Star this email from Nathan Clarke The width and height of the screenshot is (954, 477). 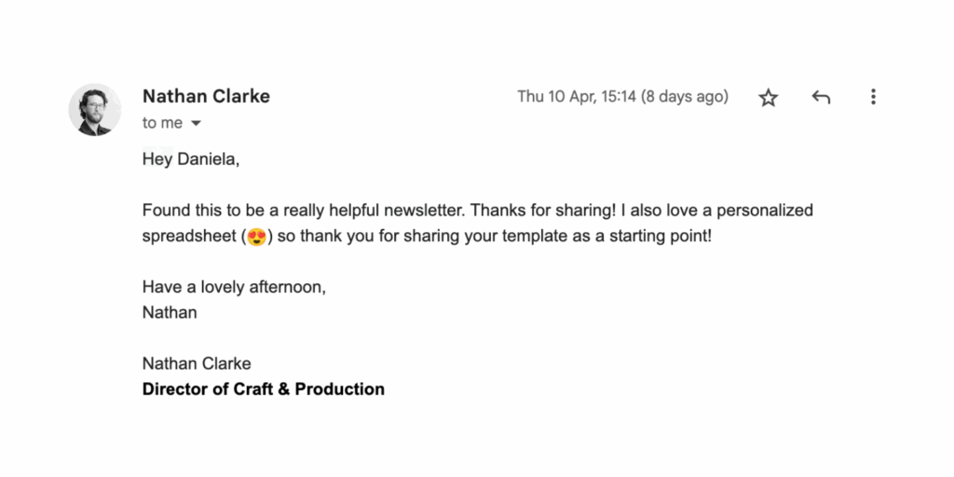click(769, 97)
